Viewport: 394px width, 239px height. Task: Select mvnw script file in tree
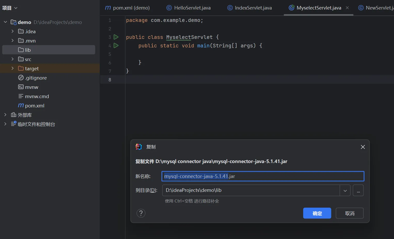click(31, 87)
